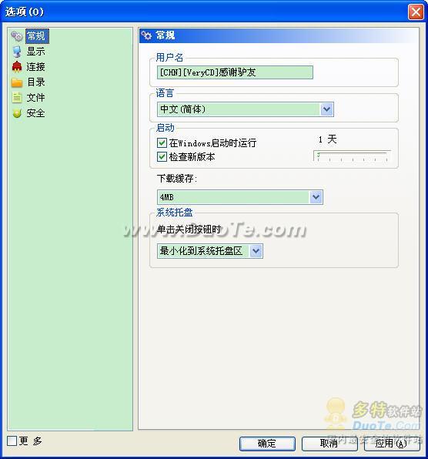Click the document icon beside 文件

click(x=17, y=98)
